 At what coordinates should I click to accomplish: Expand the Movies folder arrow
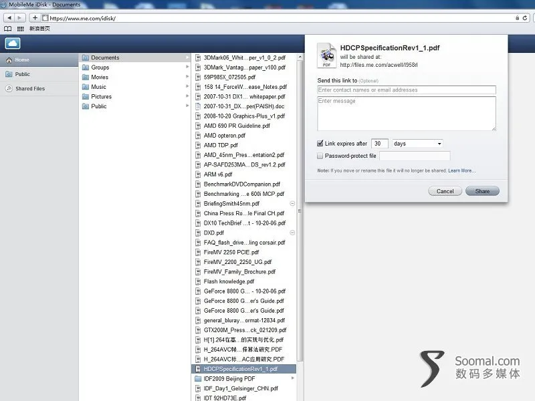pos(187,77)
